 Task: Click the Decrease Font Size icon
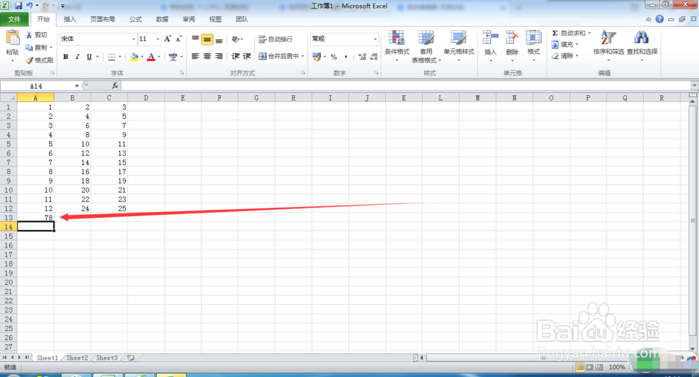point(178,39)
